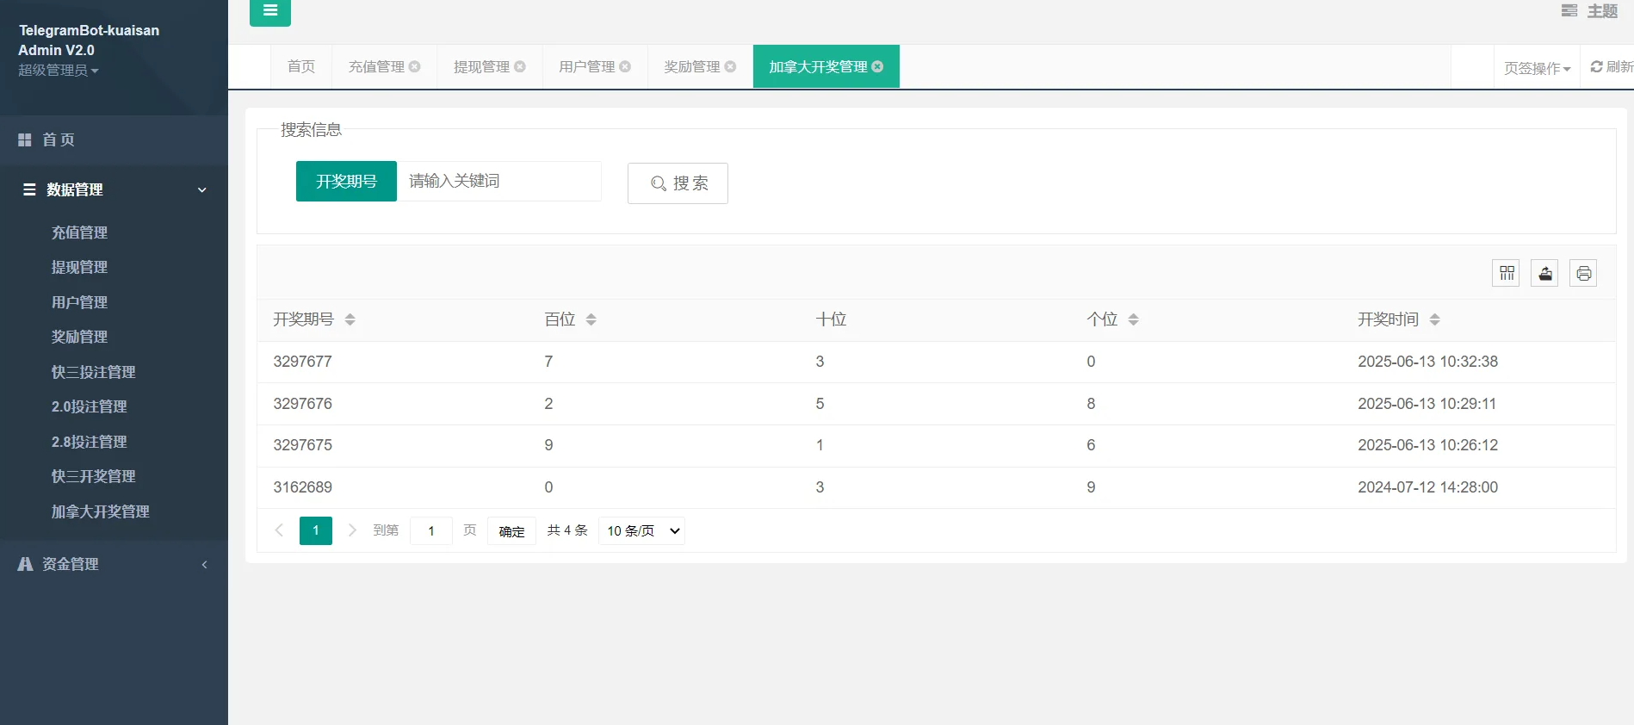1634x725 pixels.
Task: Switch to the 用户管理 tab
Action: pos(586,66)
